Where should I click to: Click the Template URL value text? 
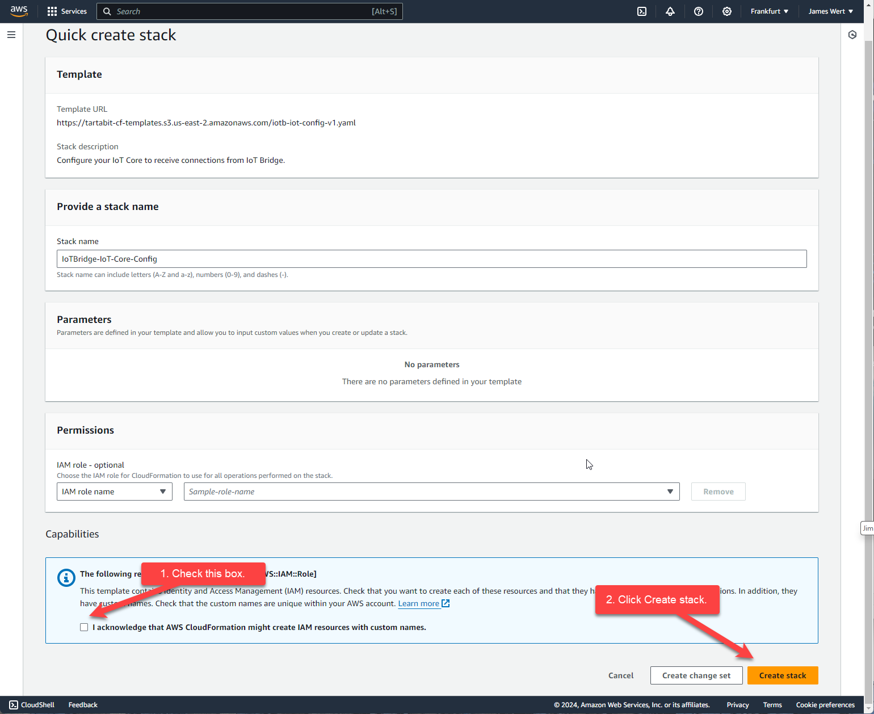pos(206,123)
